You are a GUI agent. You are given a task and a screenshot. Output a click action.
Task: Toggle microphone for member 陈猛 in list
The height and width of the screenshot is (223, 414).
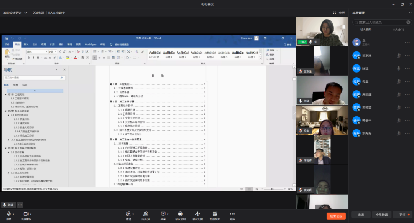coord(399,69)
